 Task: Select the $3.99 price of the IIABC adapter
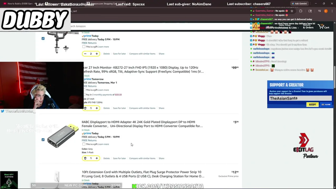coord(236,122)
